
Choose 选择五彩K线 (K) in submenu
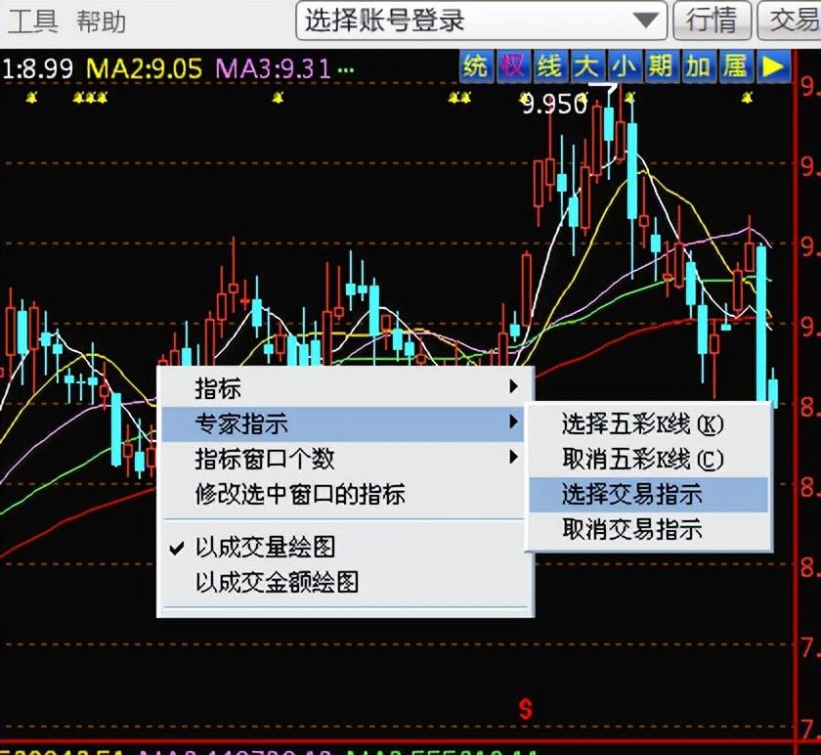pyautogui.click(x=648, y=423)
